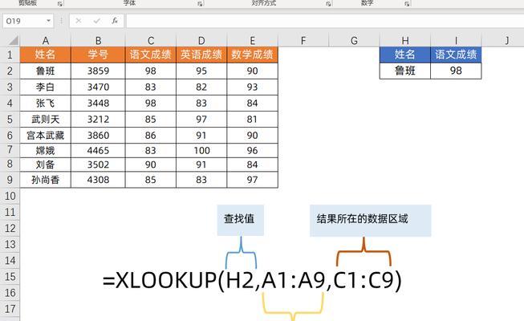Image resolution: width=524 pixels, height=321 pixels.
Task: Click the blue 姓名 header cell in column H
Action: [x=405, y=55]
